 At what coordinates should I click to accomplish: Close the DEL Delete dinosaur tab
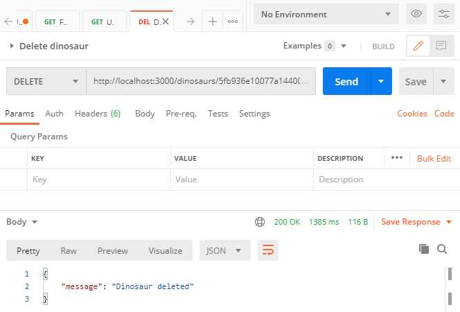[166, 21]
